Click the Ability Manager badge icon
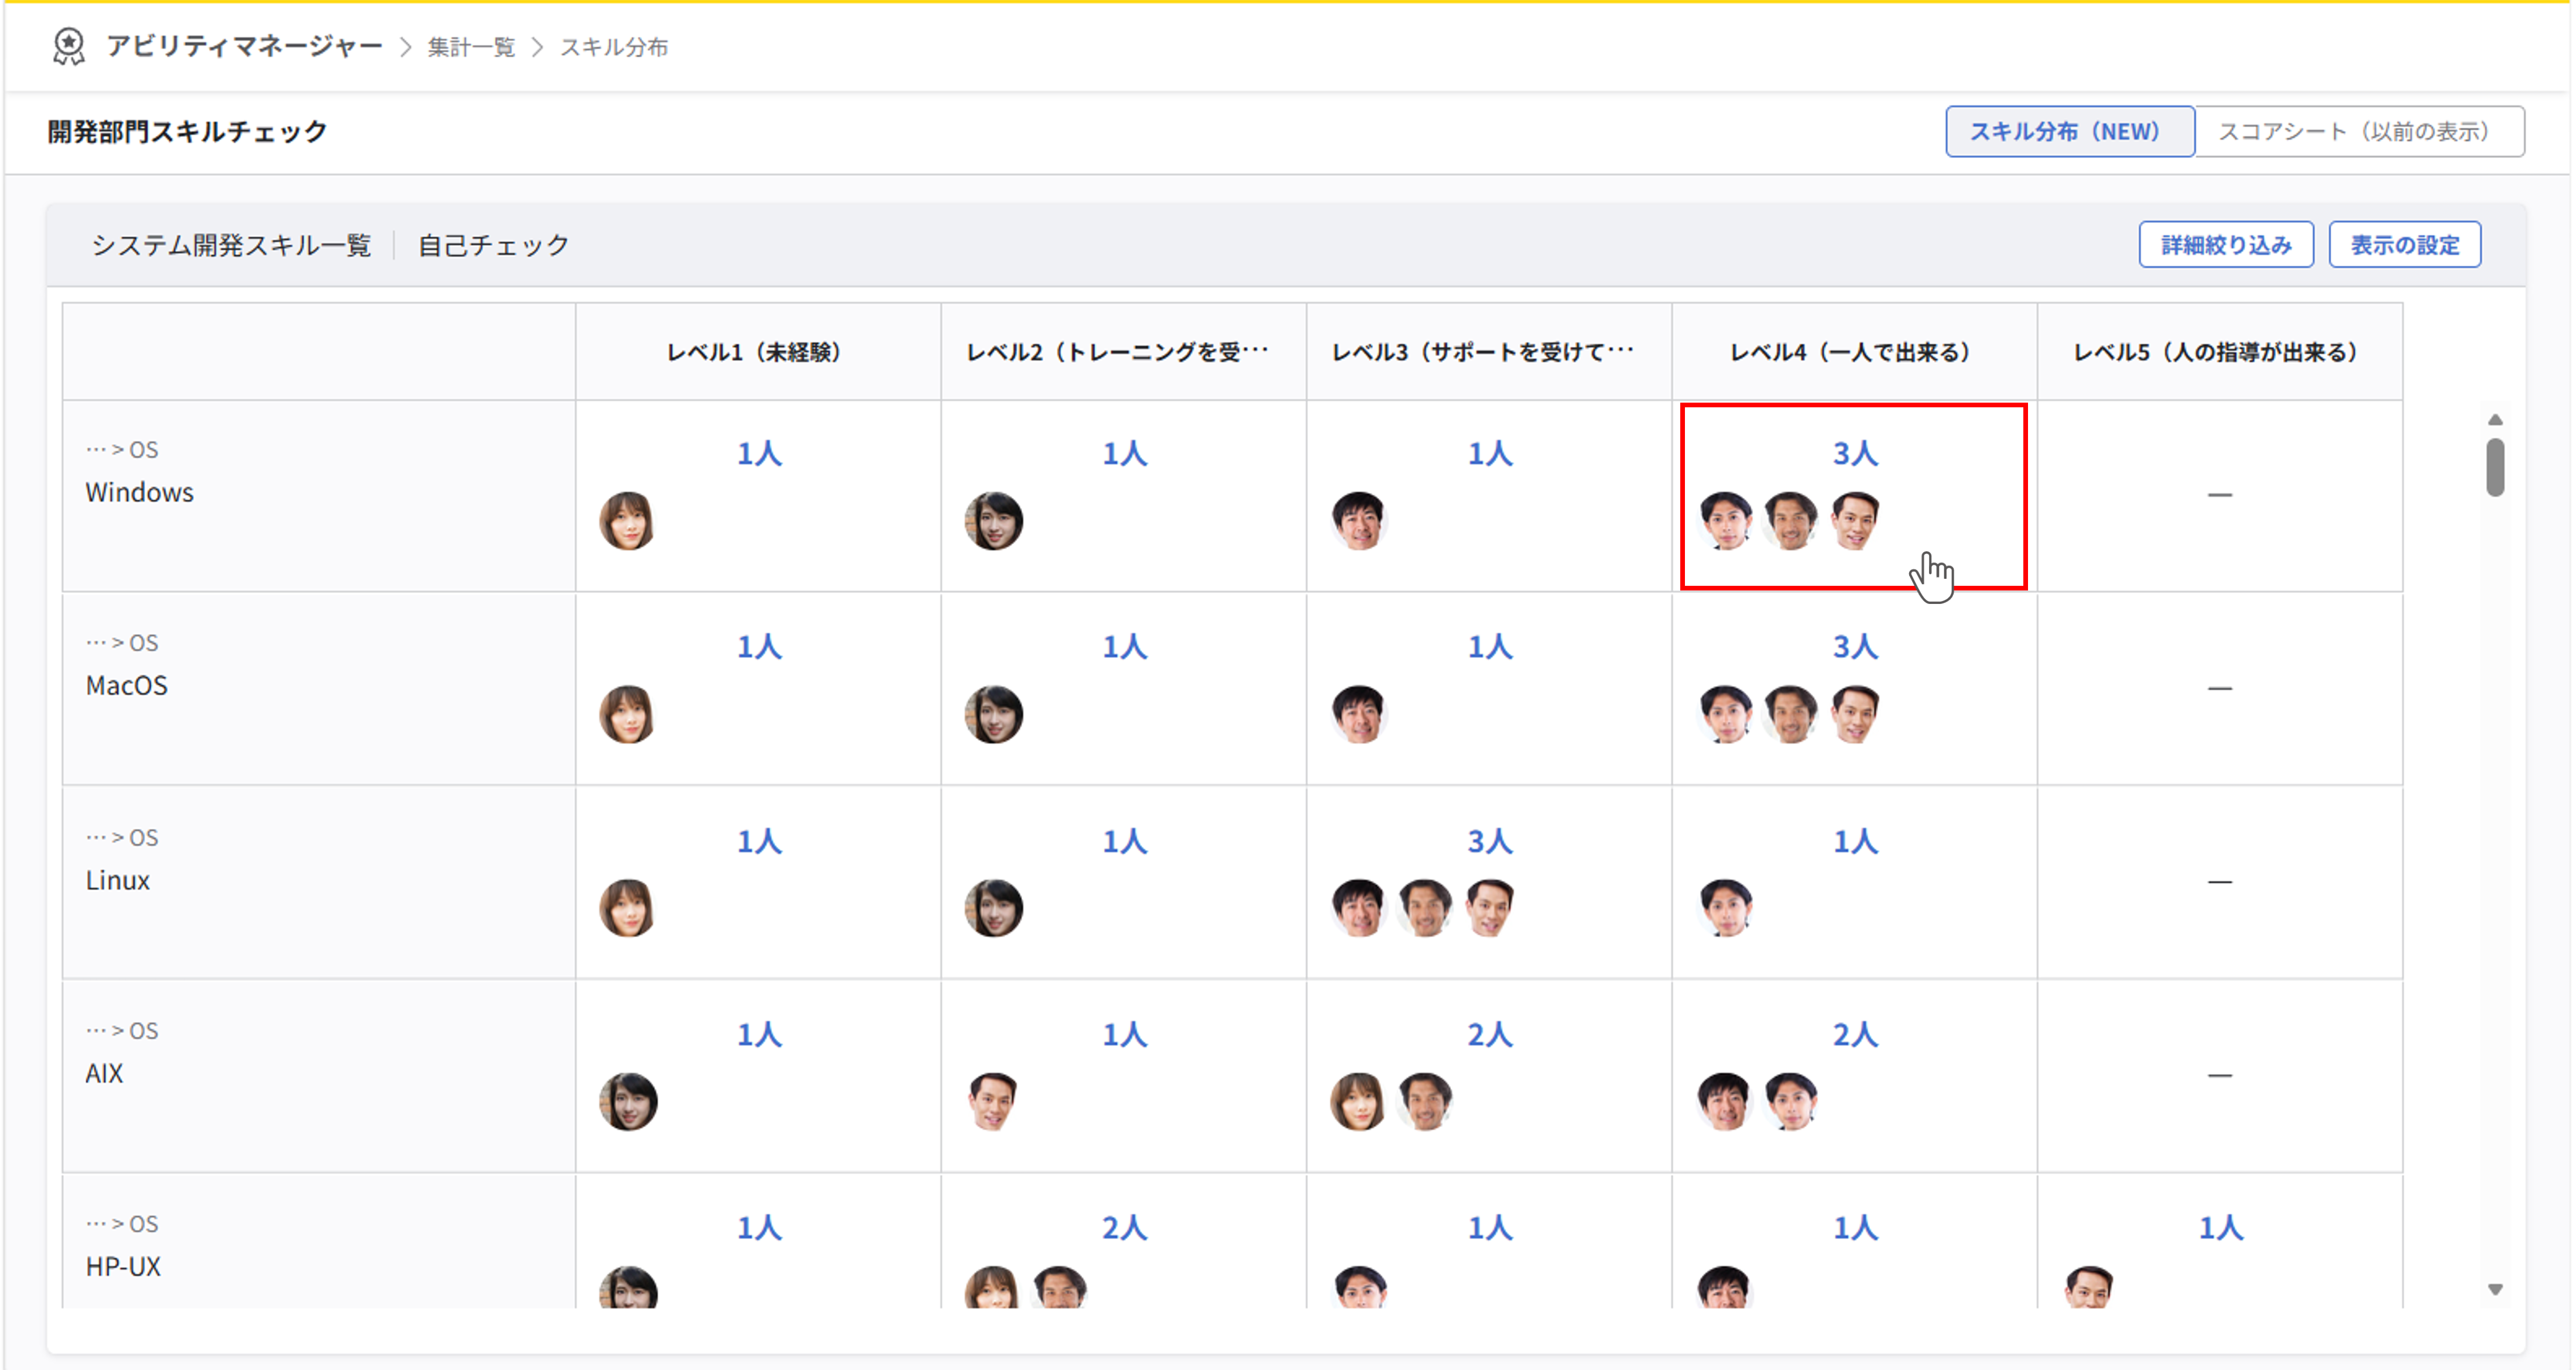The height and width of the screenshot is (1370, 2576). [x=68, y=47]
